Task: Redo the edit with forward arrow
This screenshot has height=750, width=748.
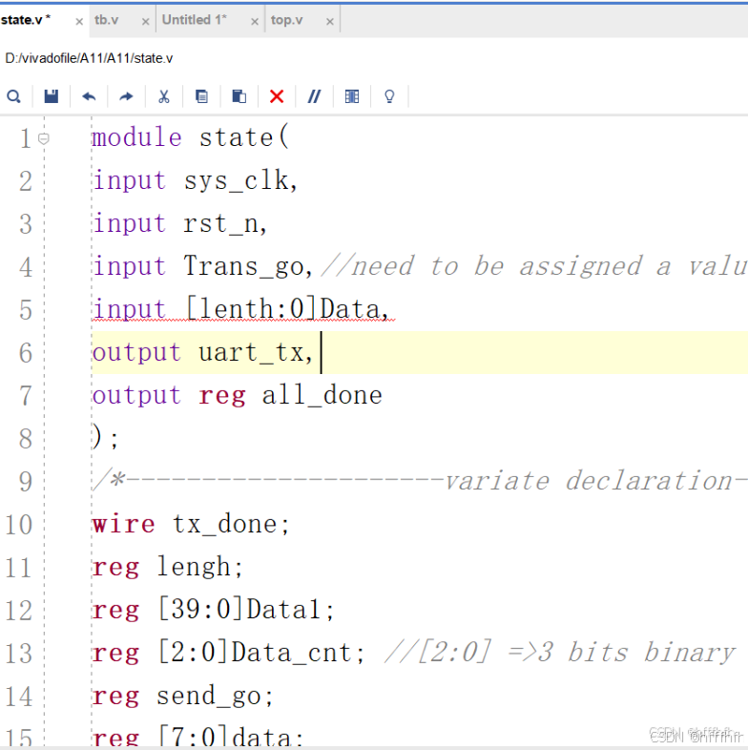Action: 126,97
